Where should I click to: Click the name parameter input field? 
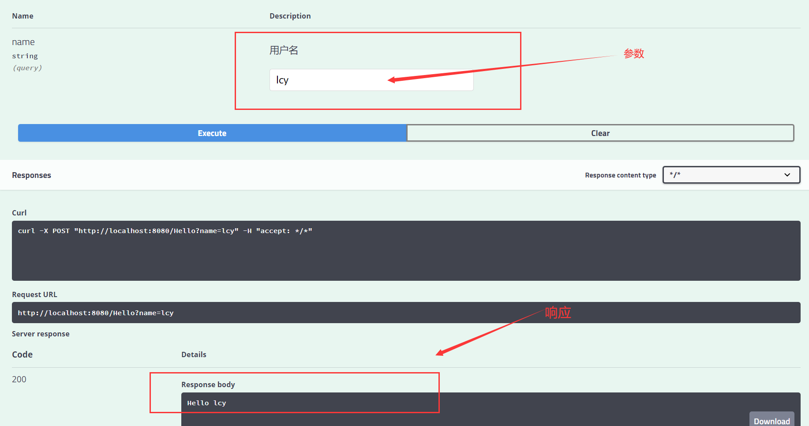pos(371,80)
